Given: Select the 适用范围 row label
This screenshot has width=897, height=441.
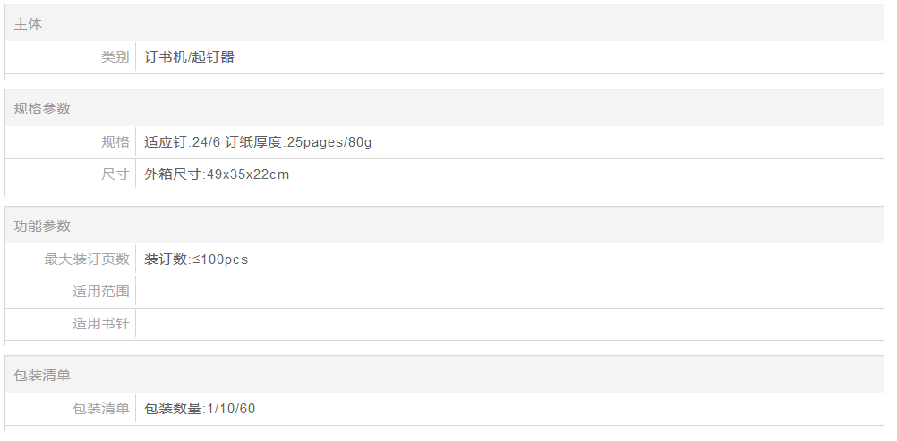Looking at the screenshot, I should pos(100,292).
